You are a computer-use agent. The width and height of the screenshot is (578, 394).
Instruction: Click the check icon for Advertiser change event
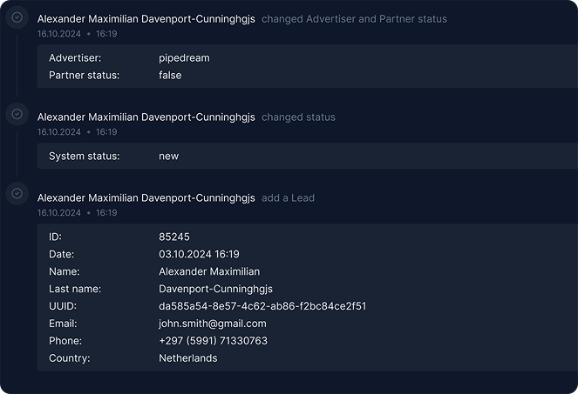point(17,17)
